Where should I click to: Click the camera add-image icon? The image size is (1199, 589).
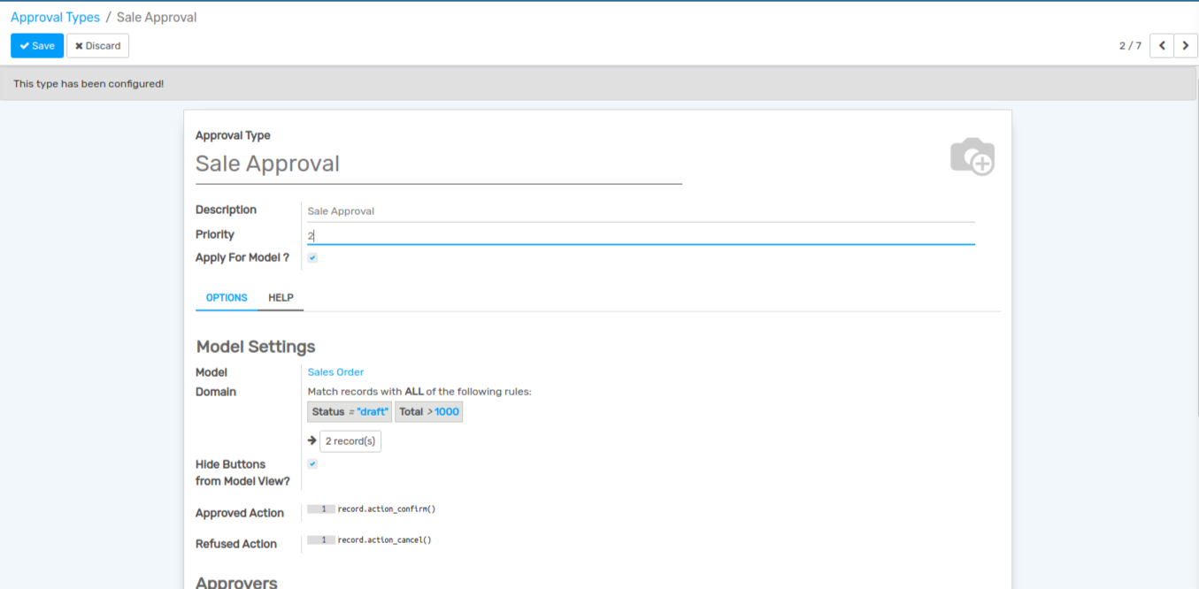coord(972,157)
